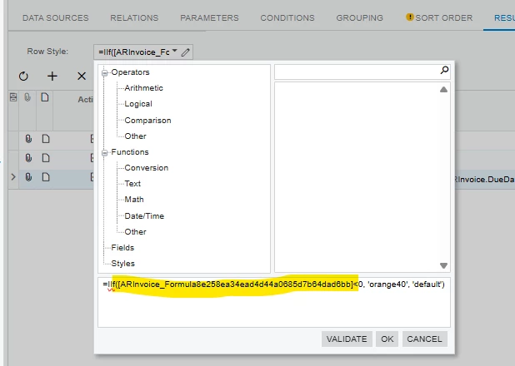This screenshot has height=366, width=515.
Task: Select the Conversion functions category
Action: [147, 167]
